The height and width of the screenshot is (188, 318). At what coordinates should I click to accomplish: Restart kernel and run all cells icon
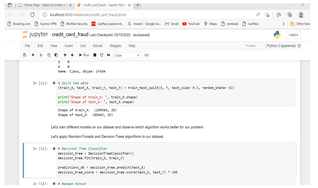pyautogui.click(x=109, y=55)
